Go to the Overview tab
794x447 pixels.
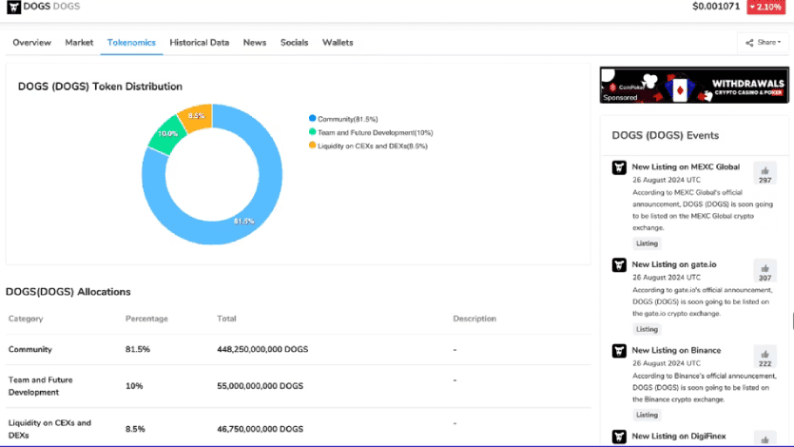click(x=31, y=43)
